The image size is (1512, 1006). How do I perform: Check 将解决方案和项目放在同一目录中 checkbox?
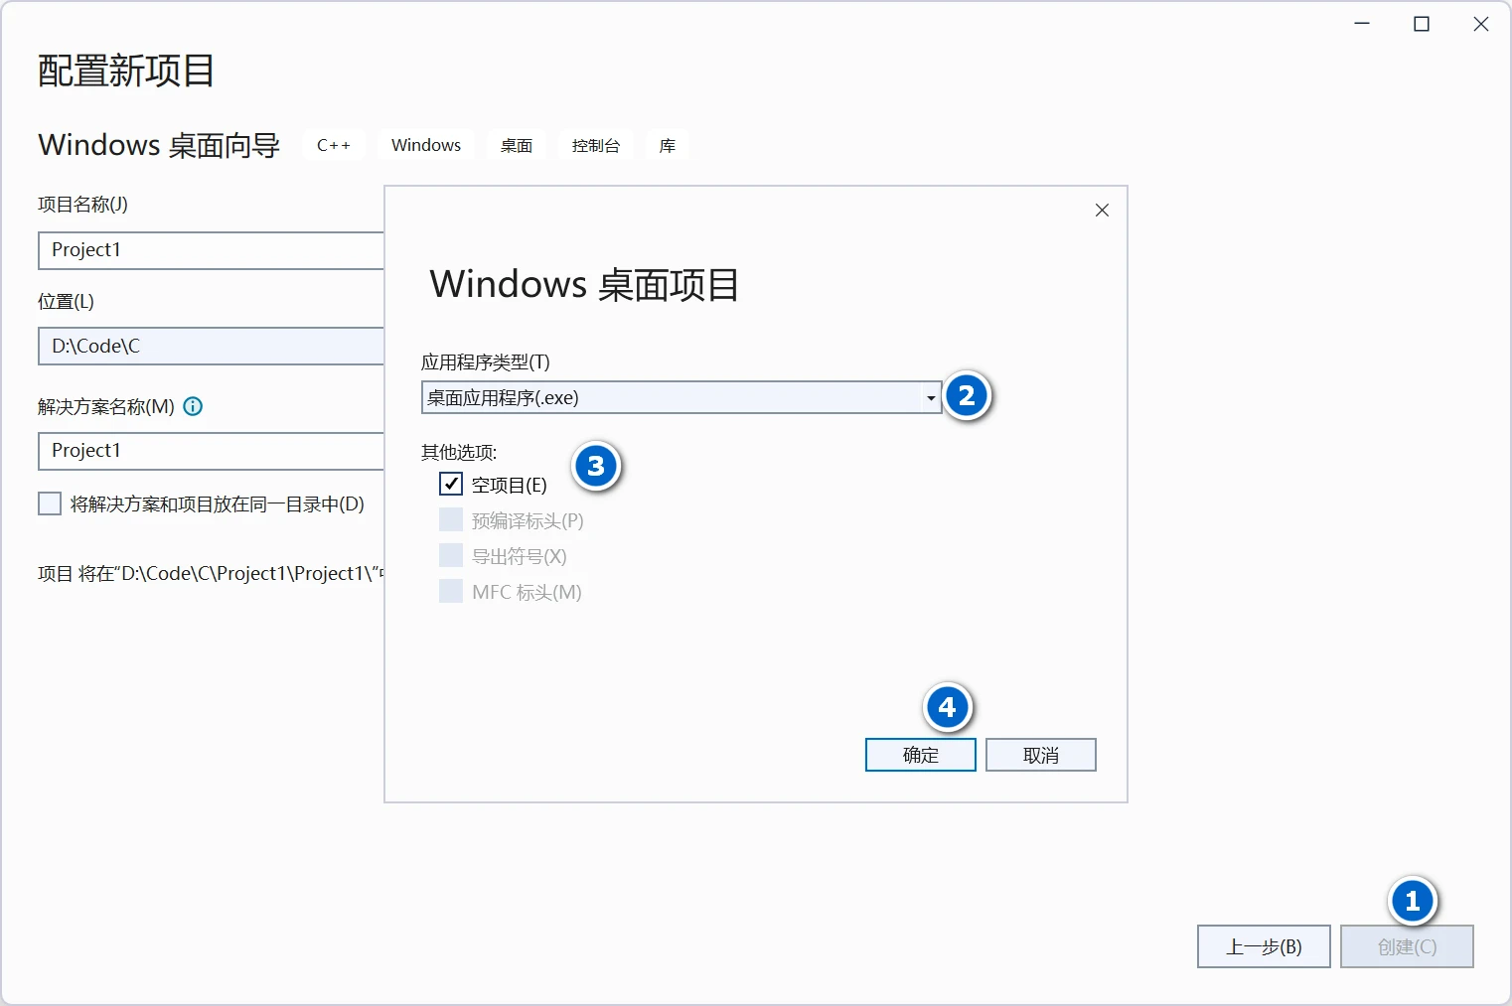click(50, 503)
